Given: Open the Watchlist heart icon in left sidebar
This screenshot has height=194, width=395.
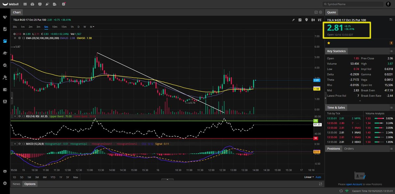Looking at the screenshot, I should (5, 17).
